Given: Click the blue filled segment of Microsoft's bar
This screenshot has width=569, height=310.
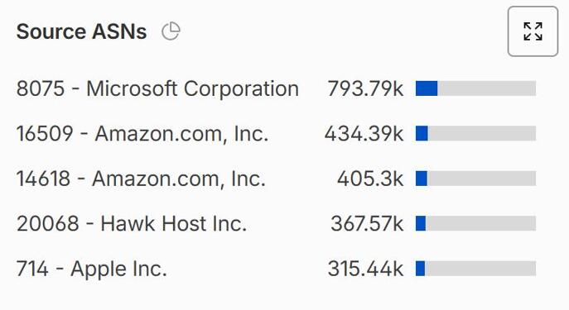Looking at the screenshot, I should [x=427, y=88].
